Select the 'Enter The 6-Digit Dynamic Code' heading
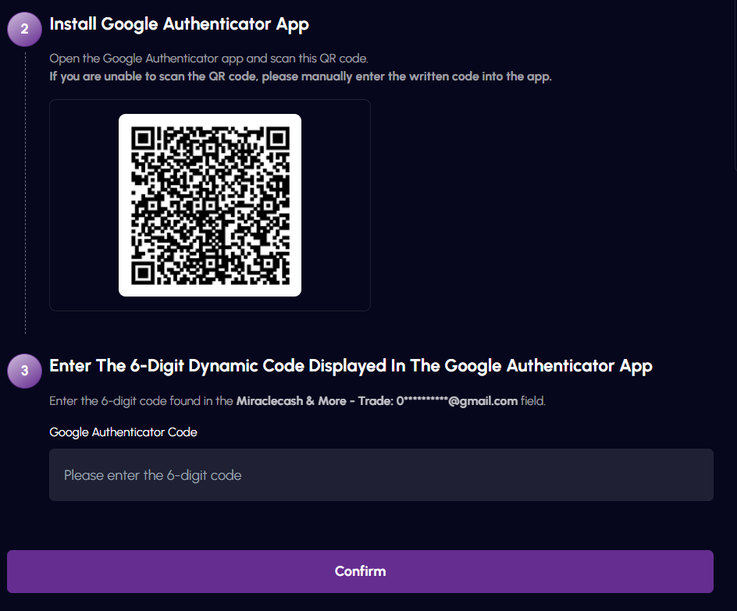 [351, 366]
